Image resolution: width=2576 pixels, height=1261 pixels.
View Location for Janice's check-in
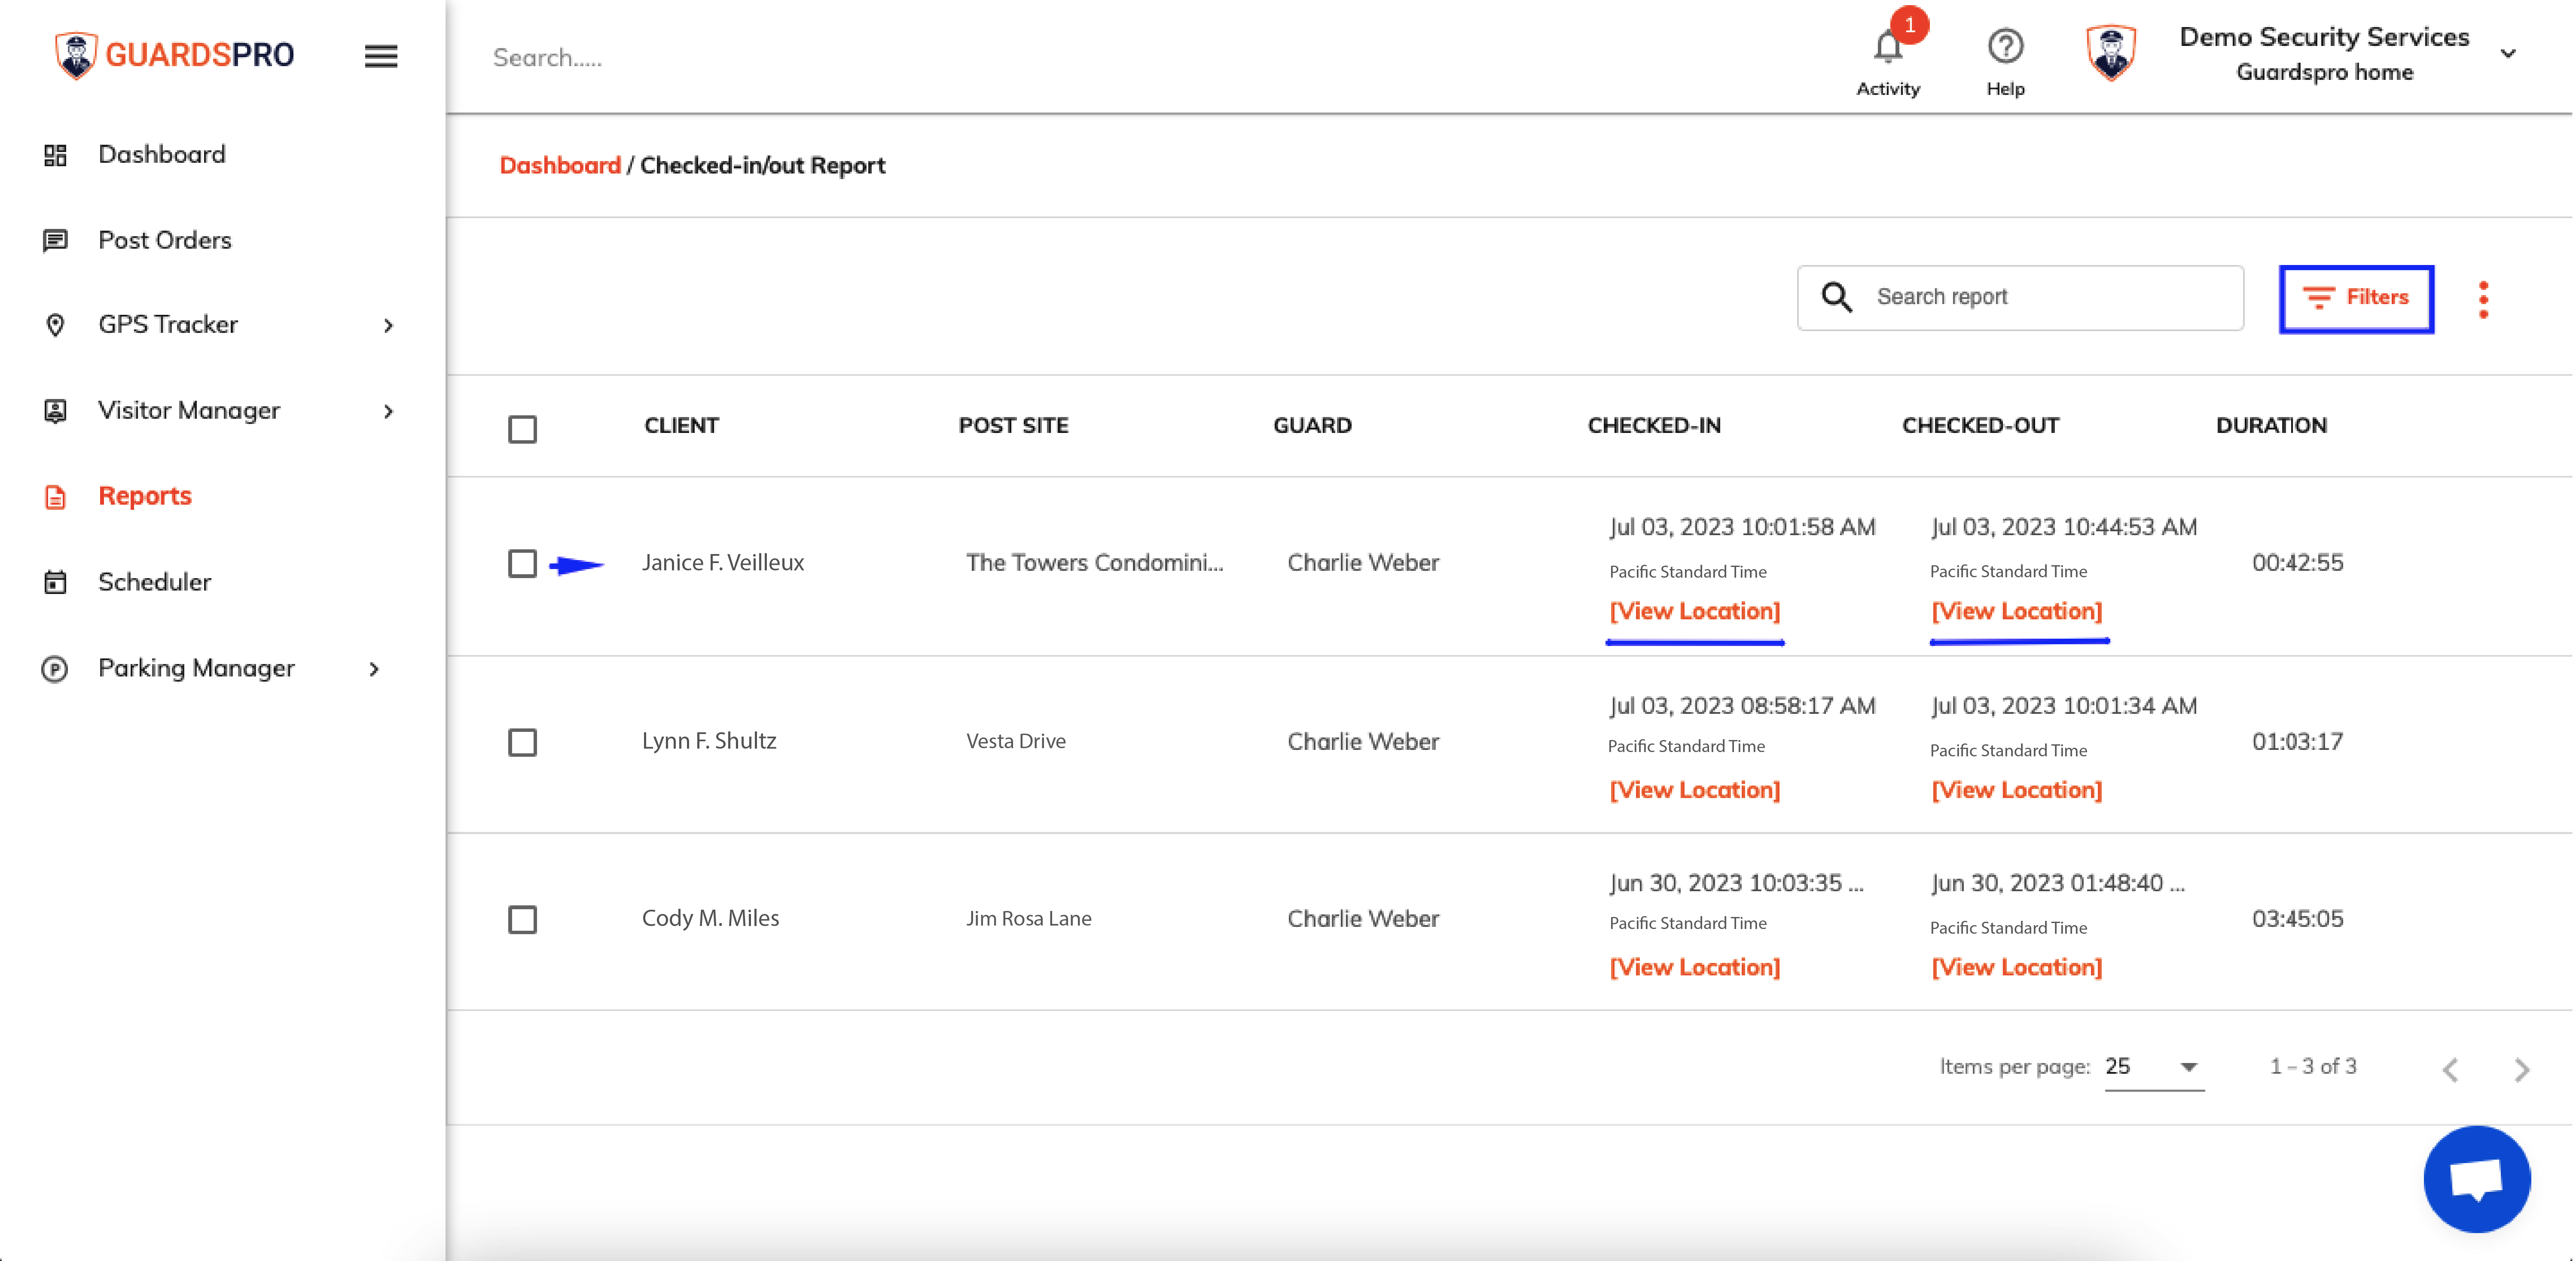pos(1695,611)
